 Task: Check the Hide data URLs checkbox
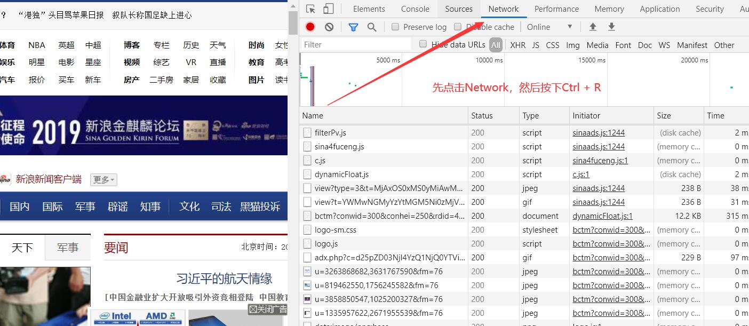[x=423, y=44]
